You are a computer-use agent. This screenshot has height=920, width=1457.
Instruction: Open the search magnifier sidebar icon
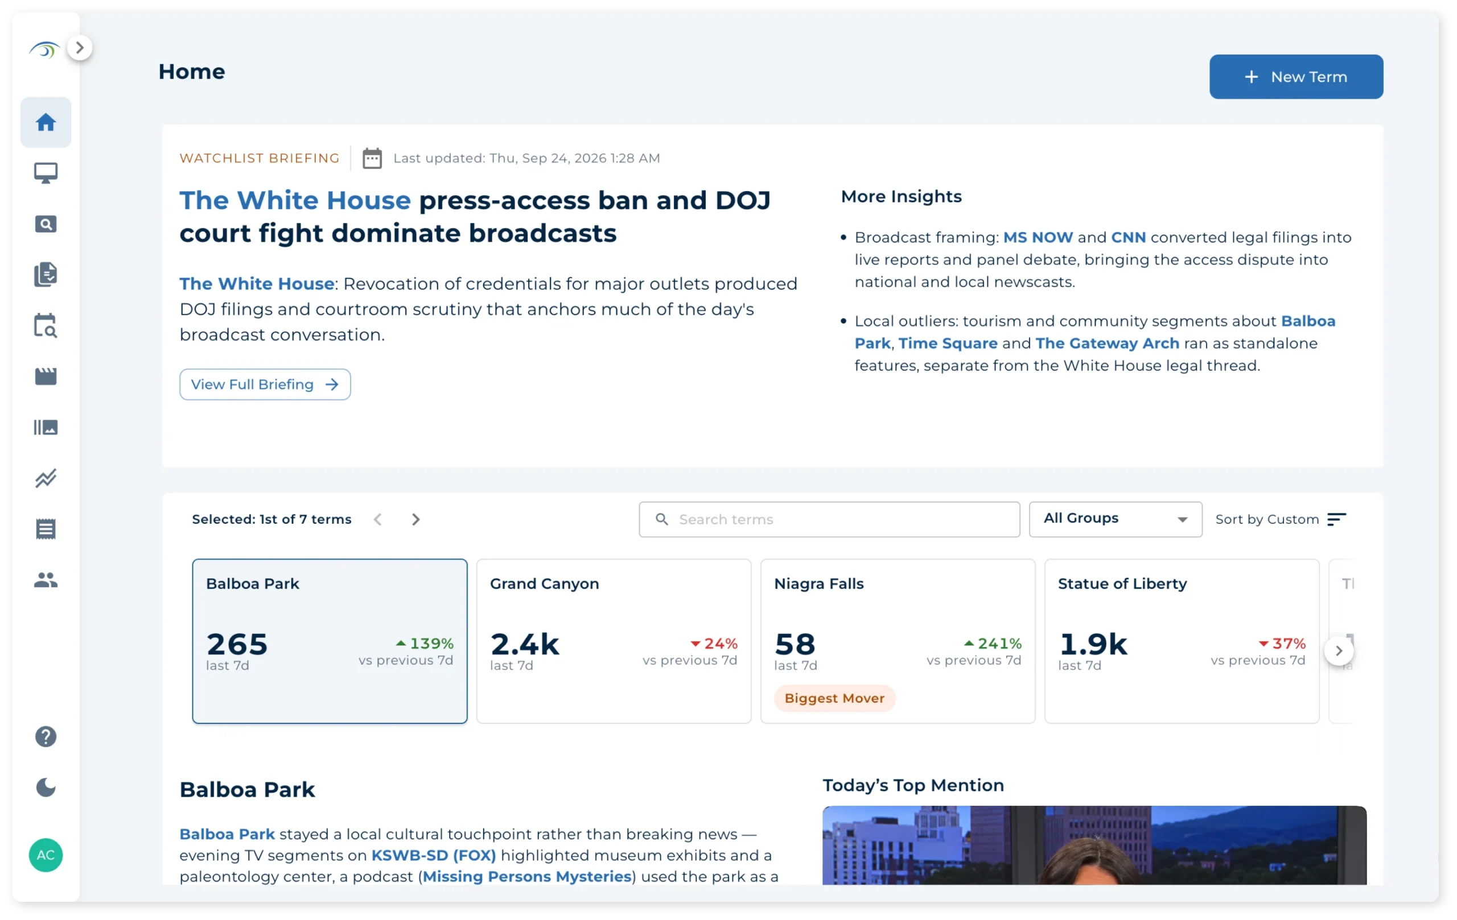tap(46, 224)
